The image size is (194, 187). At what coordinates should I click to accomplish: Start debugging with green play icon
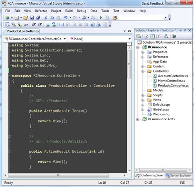[x=101, y=18]
